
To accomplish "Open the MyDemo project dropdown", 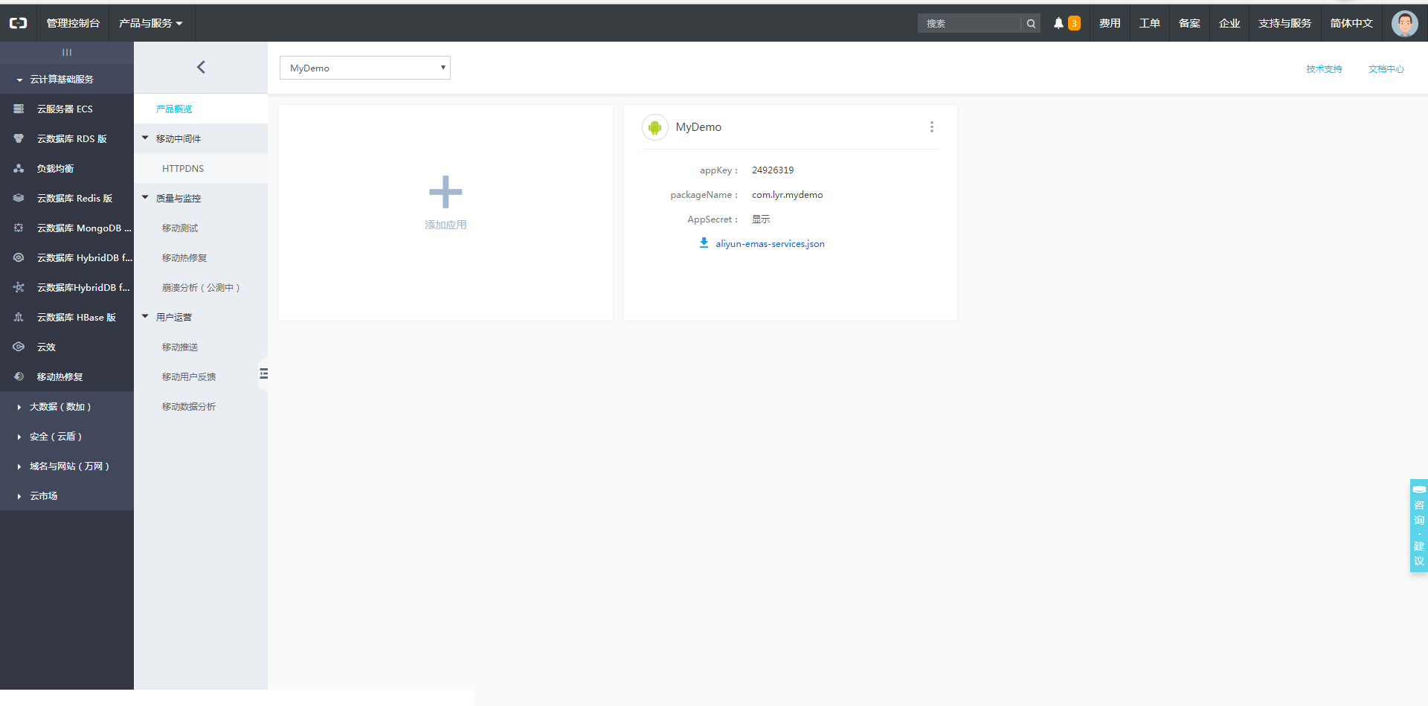I will tap(365, 68).
